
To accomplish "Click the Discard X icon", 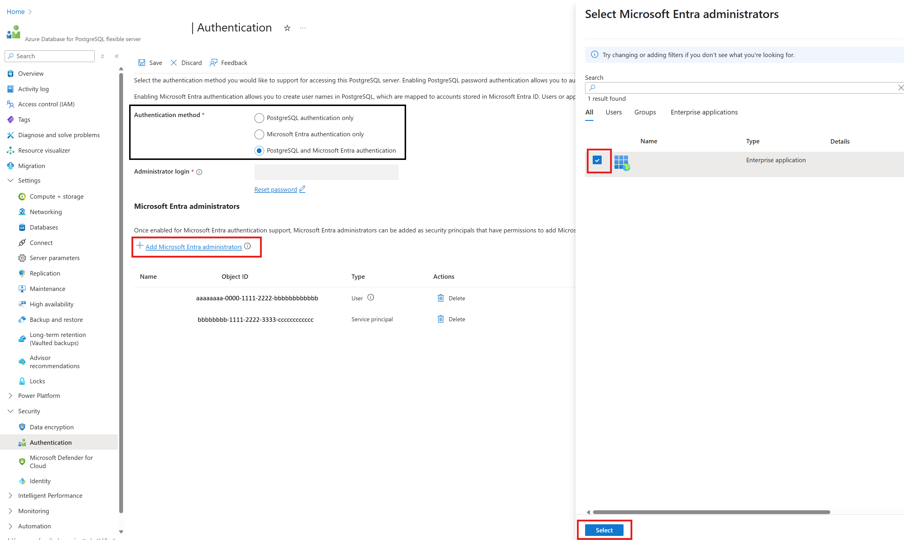I will [x=174, y=63].
